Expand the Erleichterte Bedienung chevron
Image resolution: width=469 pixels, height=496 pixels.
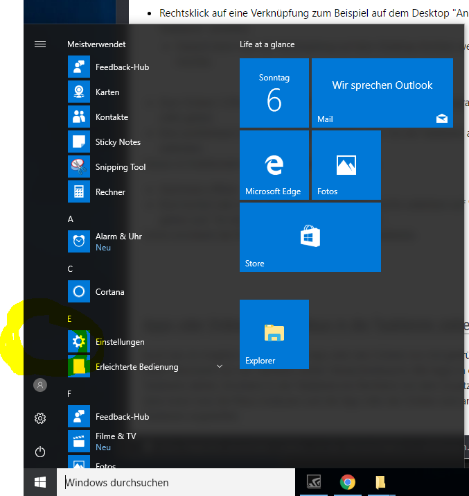[x=220, y=366]
